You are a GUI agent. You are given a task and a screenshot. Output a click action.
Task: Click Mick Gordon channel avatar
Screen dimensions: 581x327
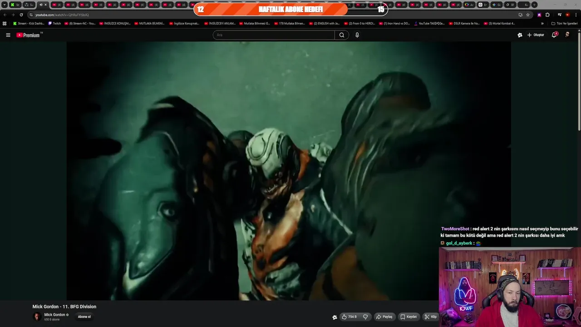(37, 317)
